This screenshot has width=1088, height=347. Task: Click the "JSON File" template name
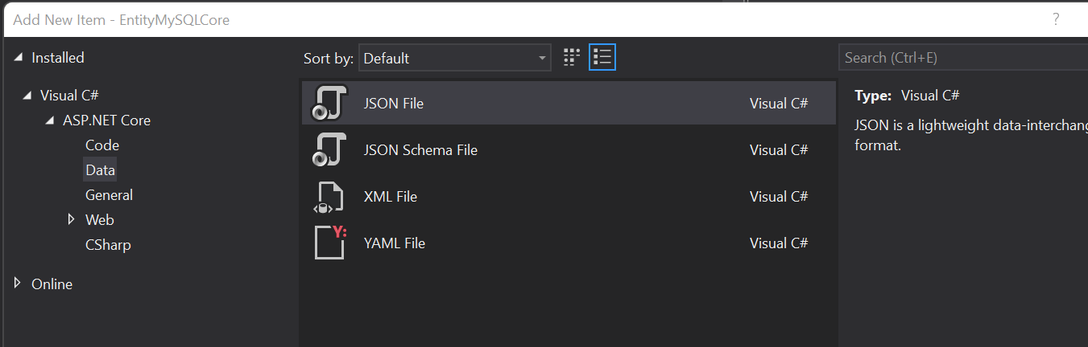pos(394,104)
